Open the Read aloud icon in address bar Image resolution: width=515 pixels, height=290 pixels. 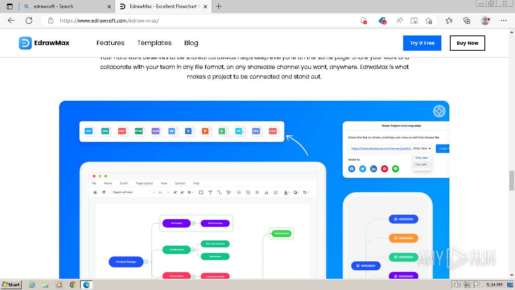(x=400, y=21)
